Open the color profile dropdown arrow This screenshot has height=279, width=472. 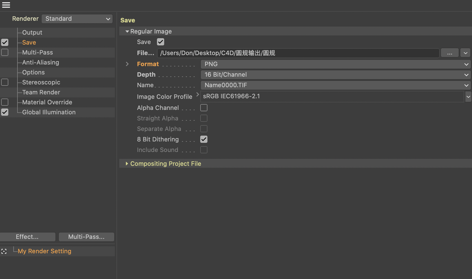(x=468, y=97)
